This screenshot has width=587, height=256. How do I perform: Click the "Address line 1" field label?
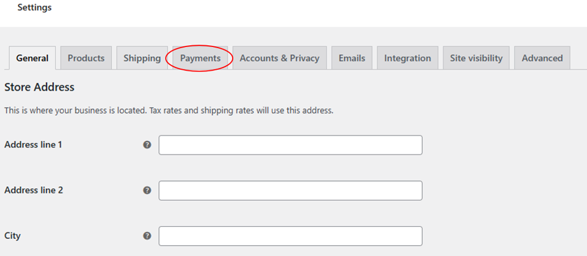click(33, 145)
